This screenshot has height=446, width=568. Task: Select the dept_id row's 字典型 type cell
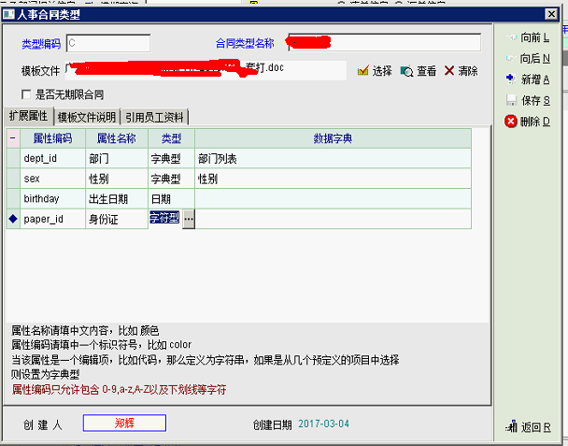click(x=171, y=159)
